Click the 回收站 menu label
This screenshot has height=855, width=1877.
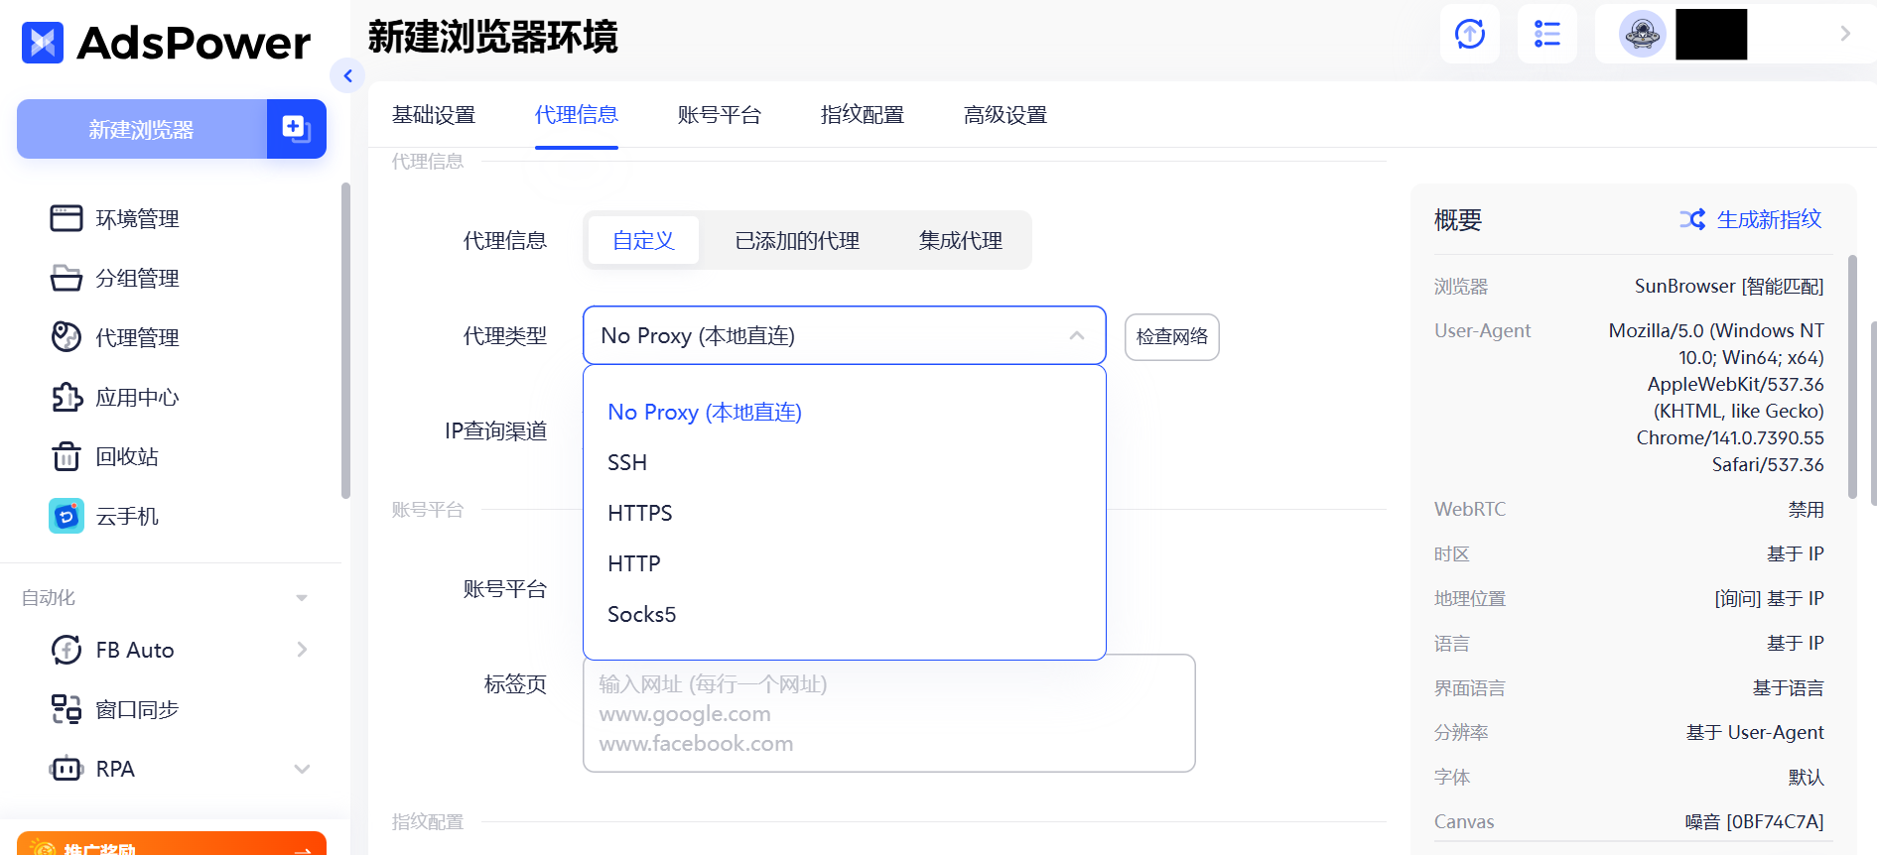click(x=127, y=456)
